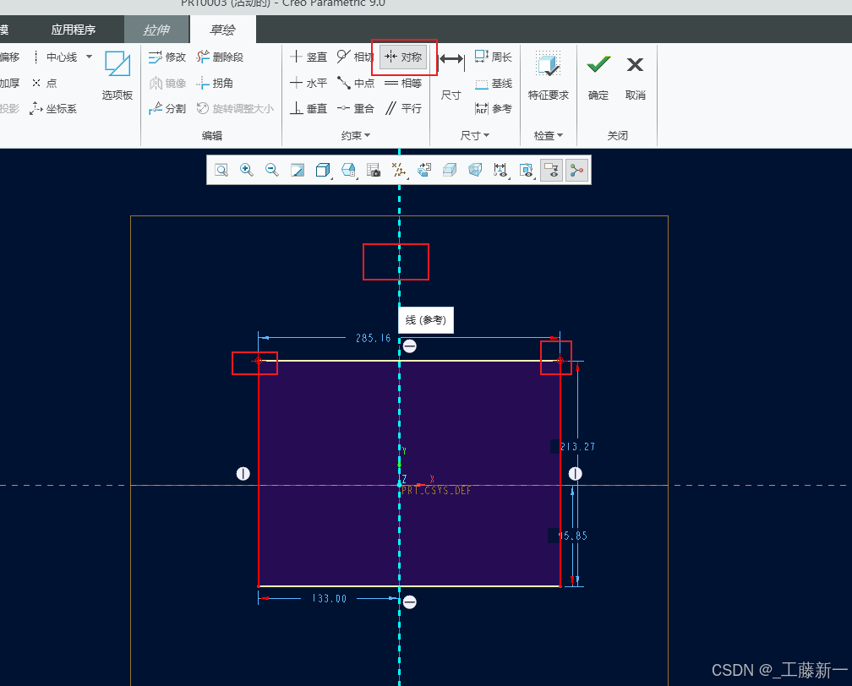852x686 pixels.
Task: Expand the Dimension (尺寸) group dropdown
Action: [x=475, y=135]
